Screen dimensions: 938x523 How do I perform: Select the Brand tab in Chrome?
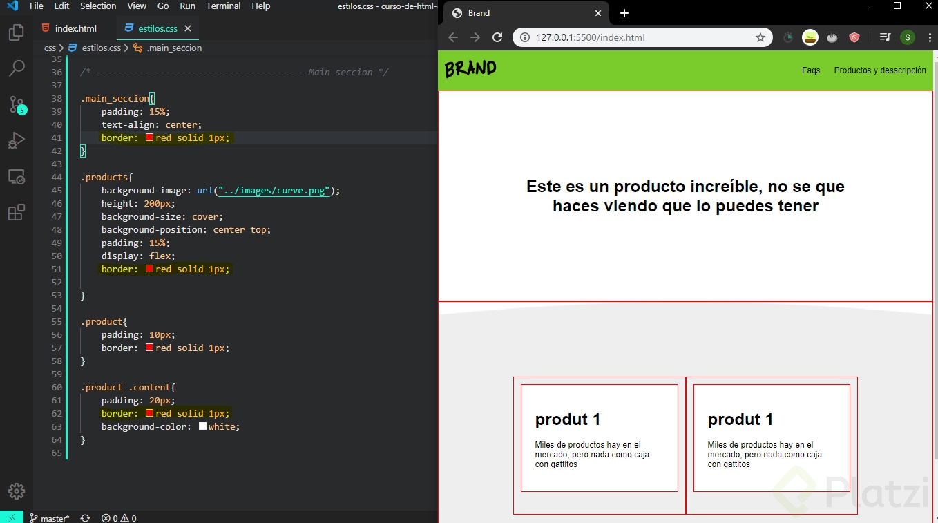(x=525, y=13)
